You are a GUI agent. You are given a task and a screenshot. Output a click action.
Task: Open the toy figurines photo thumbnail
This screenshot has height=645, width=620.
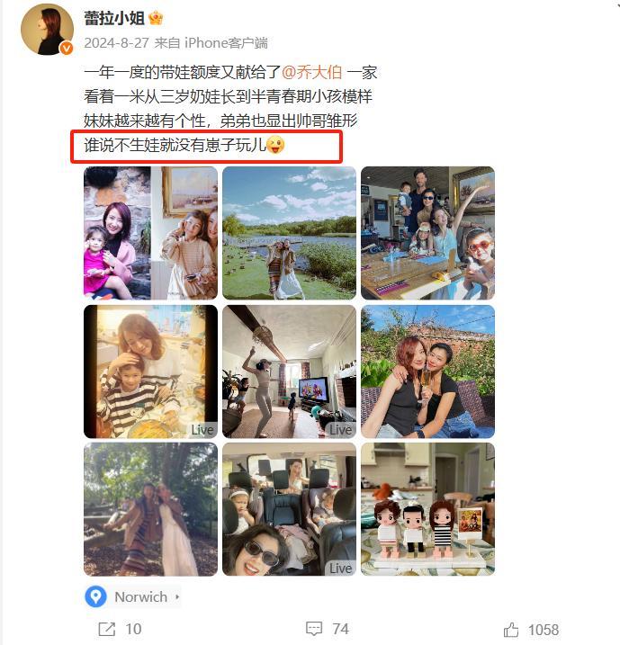(x=427, y=509)
